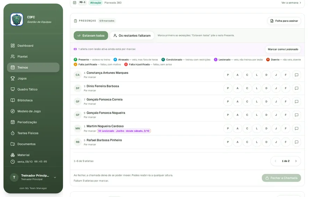This screenshot has height=197, width=315.
Task: Click the clock icon beside sexta, 09/10
Action: click(x=13, y=162)
